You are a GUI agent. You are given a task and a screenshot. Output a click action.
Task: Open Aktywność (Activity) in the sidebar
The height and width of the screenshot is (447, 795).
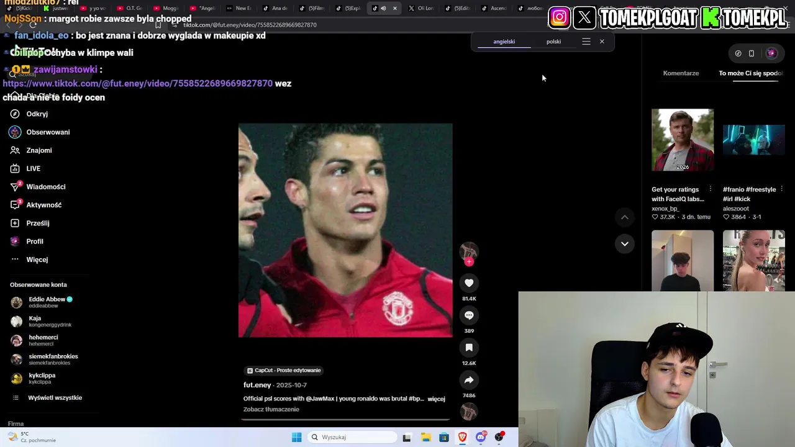click(35, 205)
